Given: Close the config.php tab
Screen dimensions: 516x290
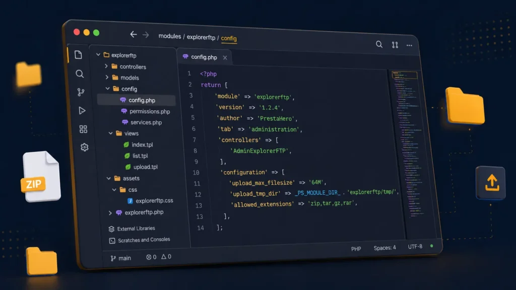Looking at the screenshot, I should pos(225,57).
